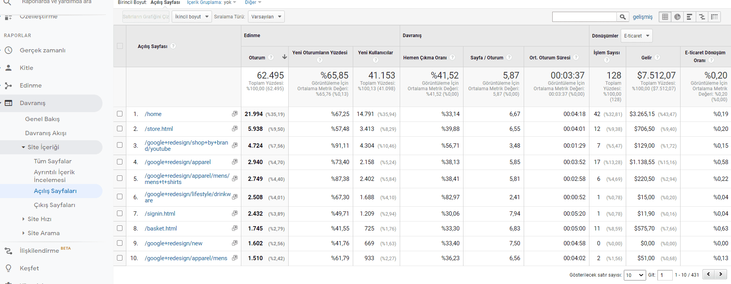Open Çıkış Sayfaları in the sidebar
731x284 pixels.
[x=54, y=205]
